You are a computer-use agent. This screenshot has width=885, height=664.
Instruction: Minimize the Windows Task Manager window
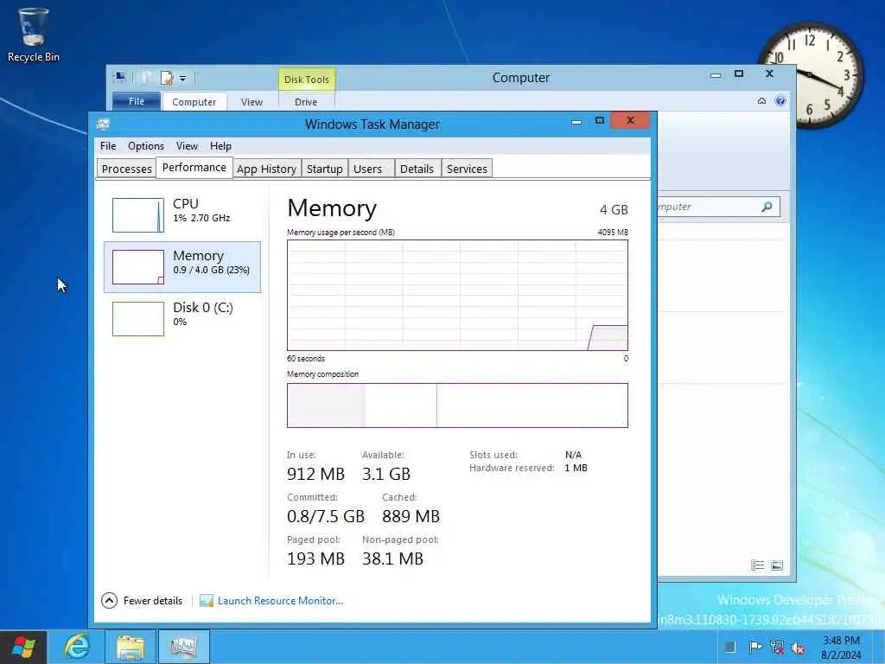[x=576, y=121]
